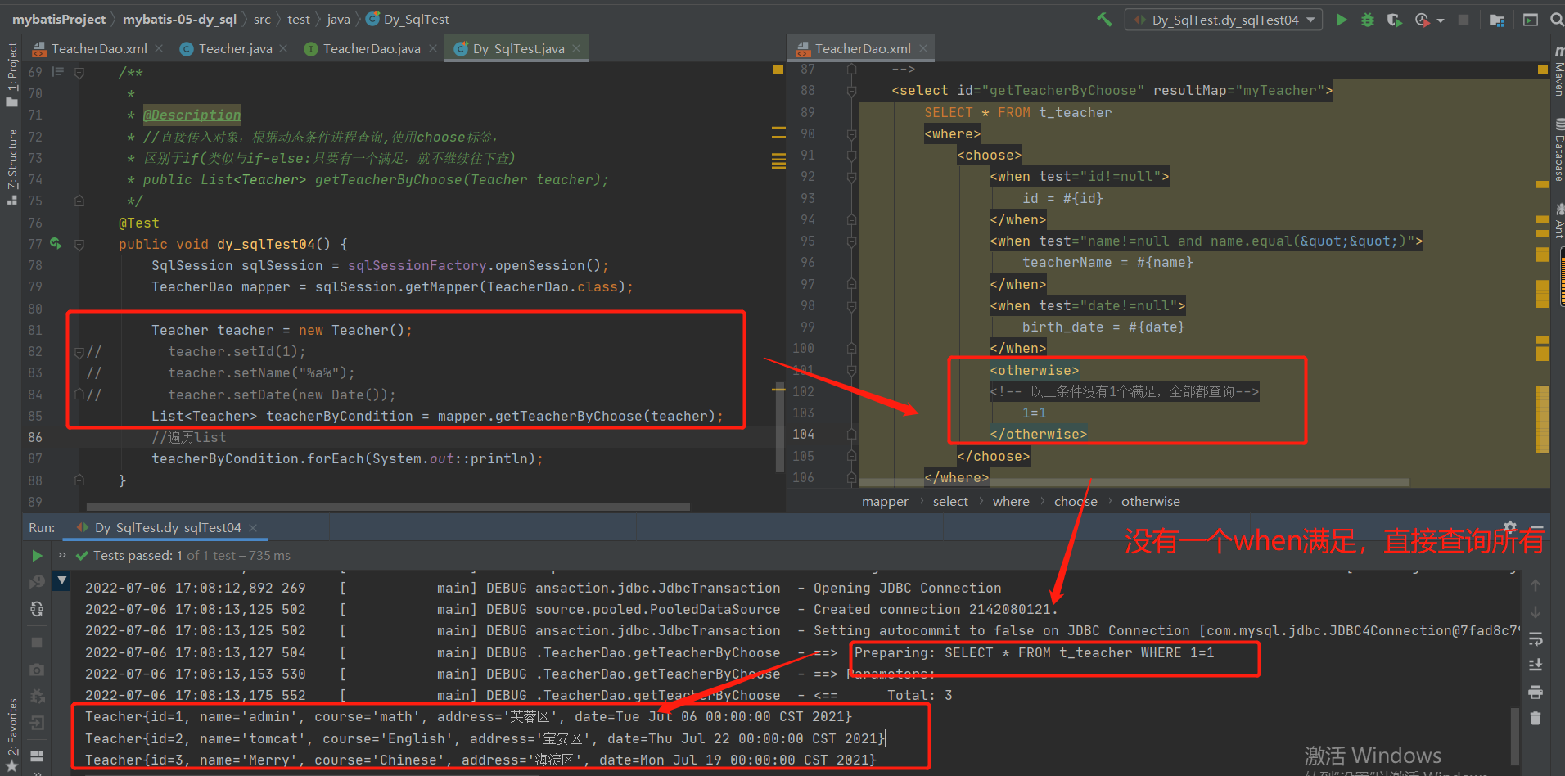Click the console vertical scrollbar thumb
1565x776 pixels.
pos(1515,738)
